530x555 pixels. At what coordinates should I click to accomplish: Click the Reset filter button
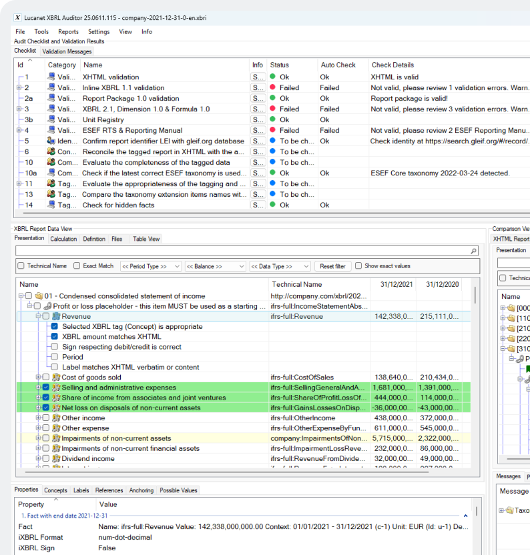click(x=332, y=266)
